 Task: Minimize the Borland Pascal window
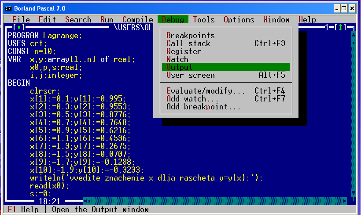337,9
